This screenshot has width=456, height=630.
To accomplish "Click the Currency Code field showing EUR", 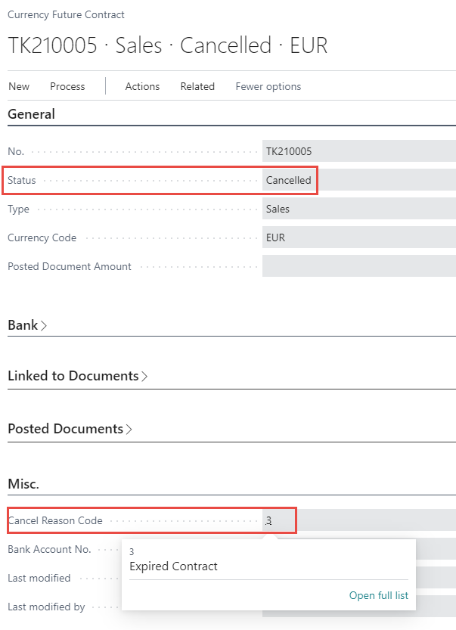I will (358, 237).
